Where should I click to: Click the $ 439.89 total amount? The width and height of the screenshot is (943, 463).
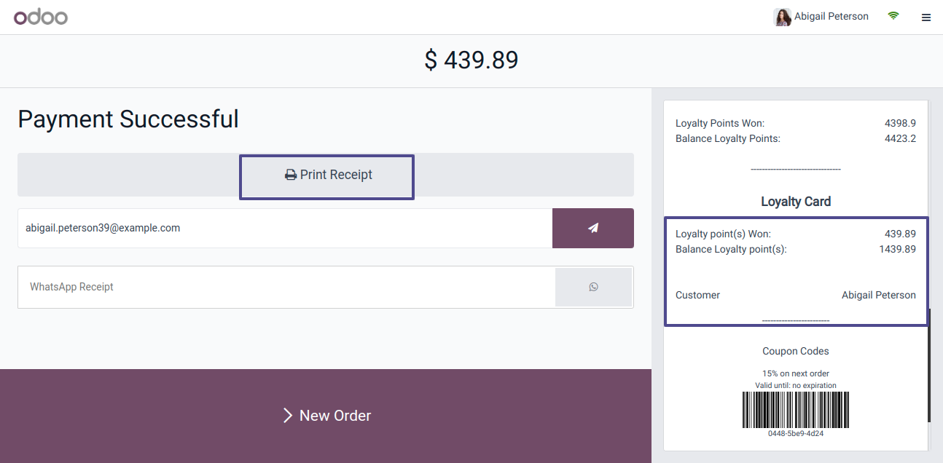point(471,60)
